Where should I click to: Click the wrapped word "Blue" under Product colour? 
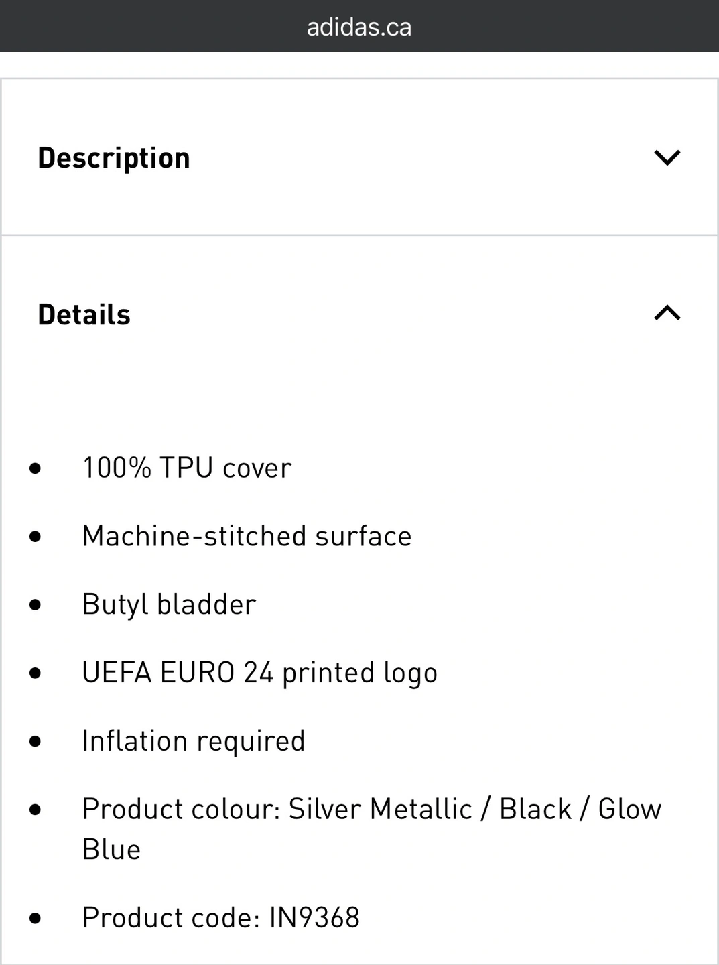[x=111, y=850]
